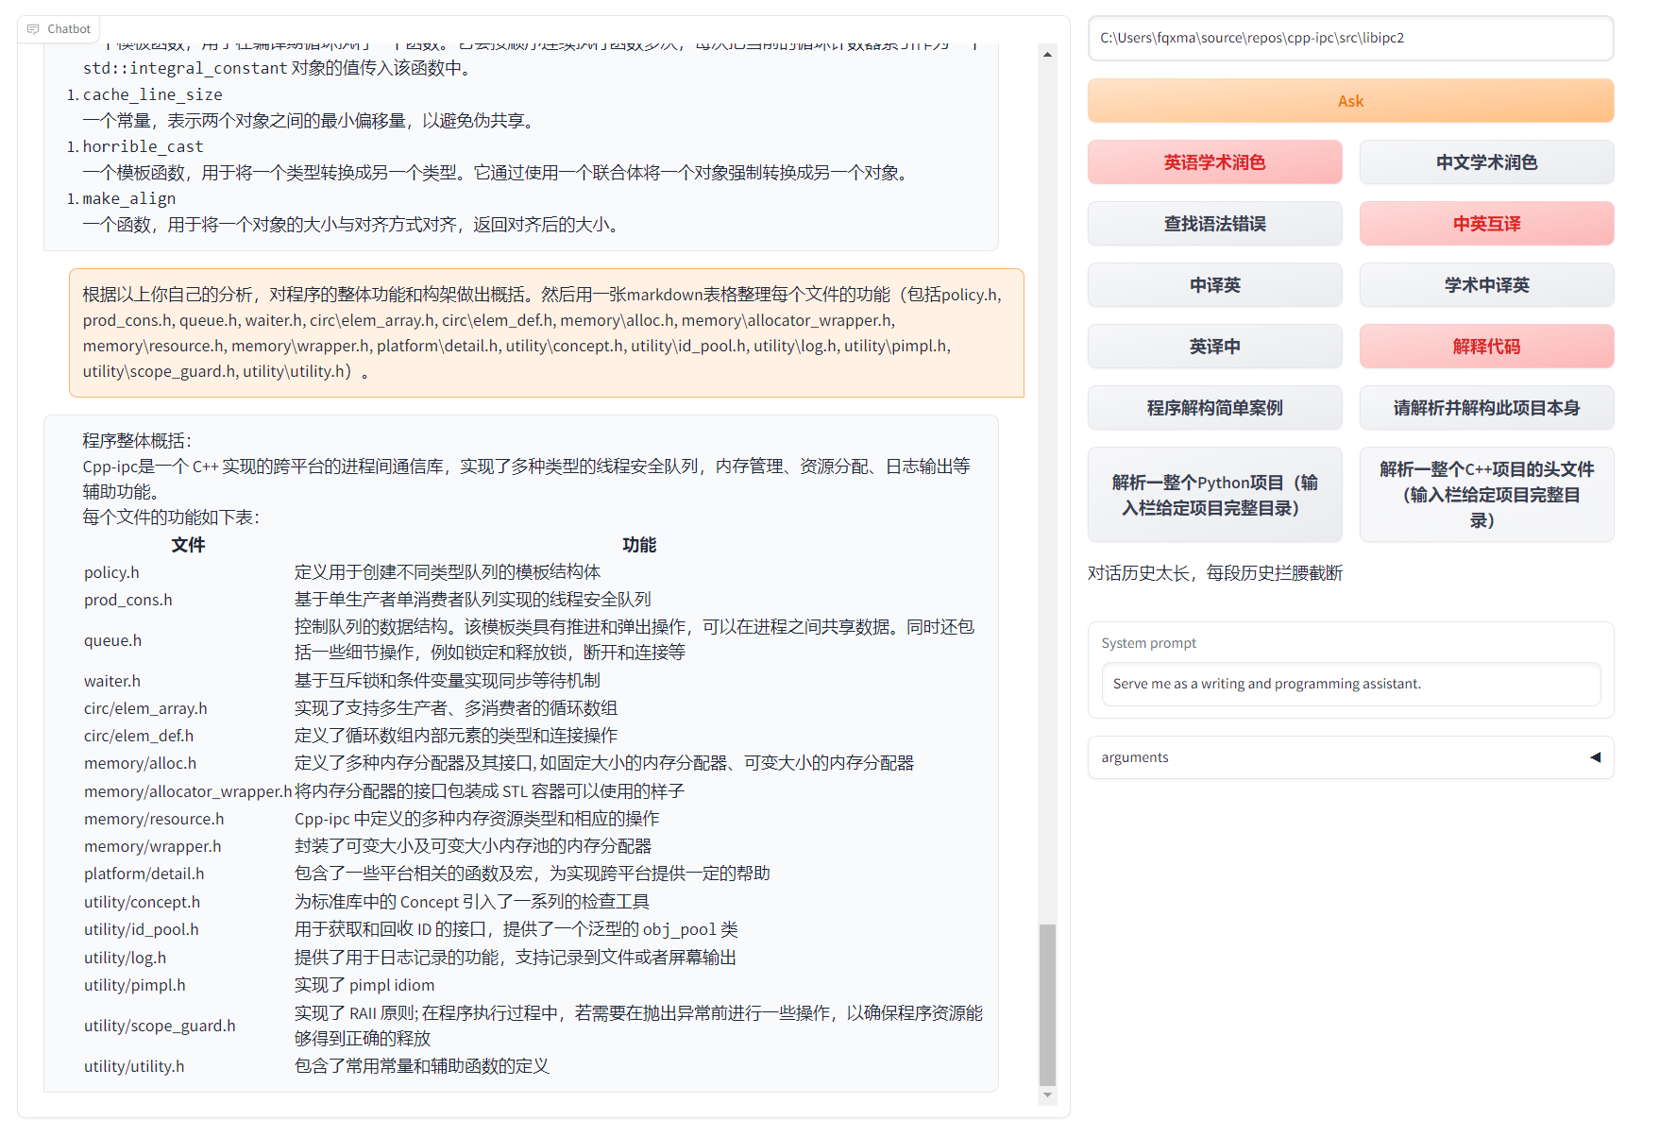Click the 解析一整个Python项目 button
This screenshot has width=1676, height=1137.
click(x=1214, y=495)
